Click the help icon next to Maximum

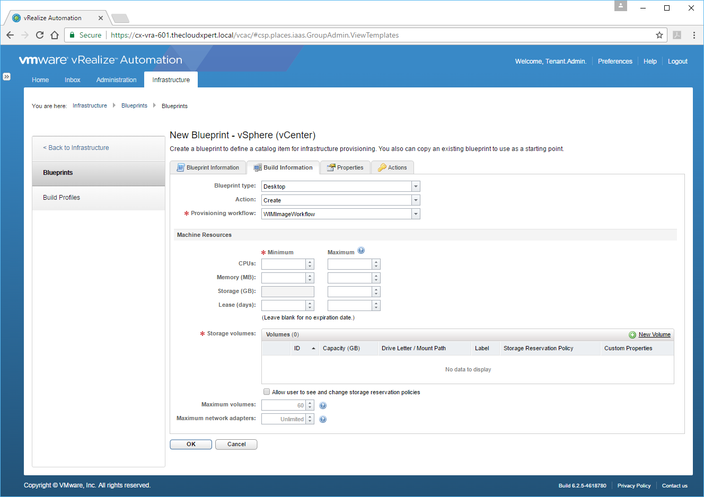click(x=361, y=251)
